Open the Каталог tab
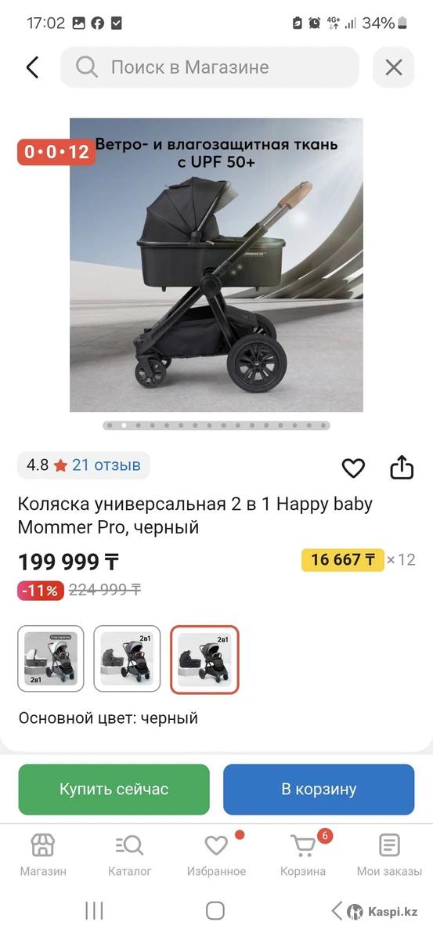 click(x=130, y=855)
